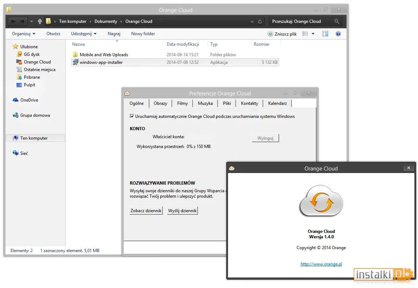Toggle the preview pane icon
Image resolution: width=418 pixels, height=288 pixels.
pyautogui.click(x=325, y=34)
